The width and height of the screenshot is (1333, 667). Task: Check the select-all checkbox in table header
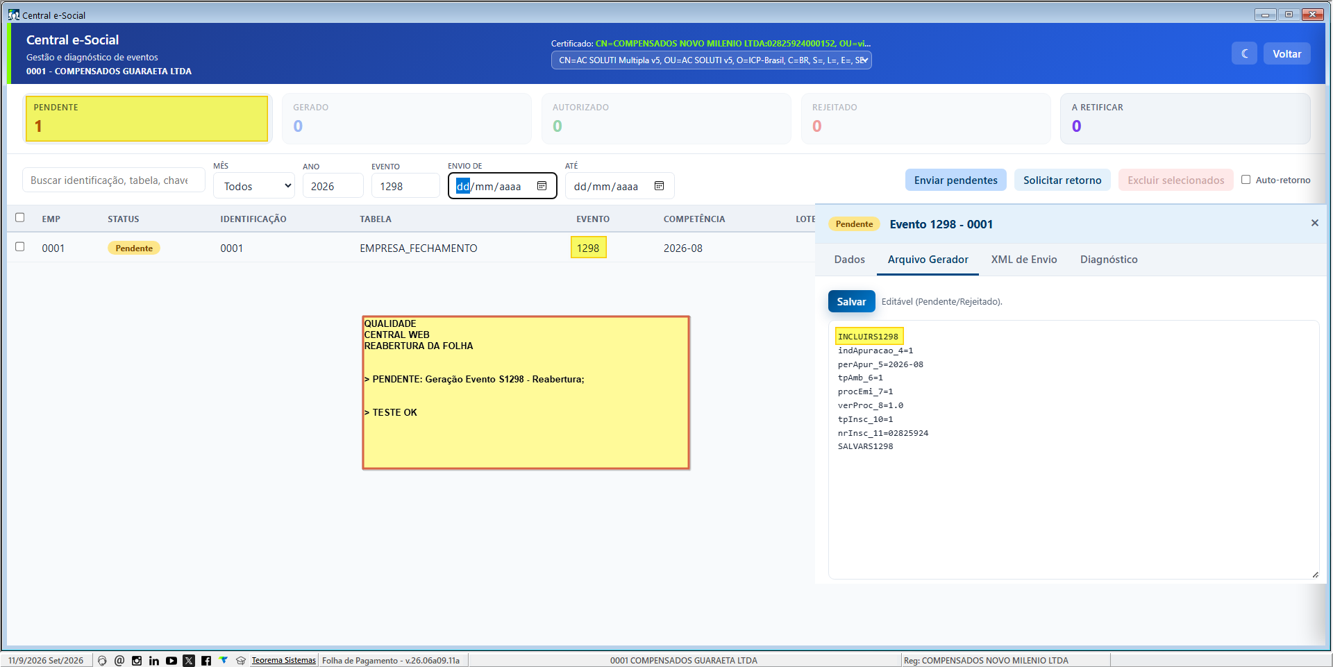point(20,218)
